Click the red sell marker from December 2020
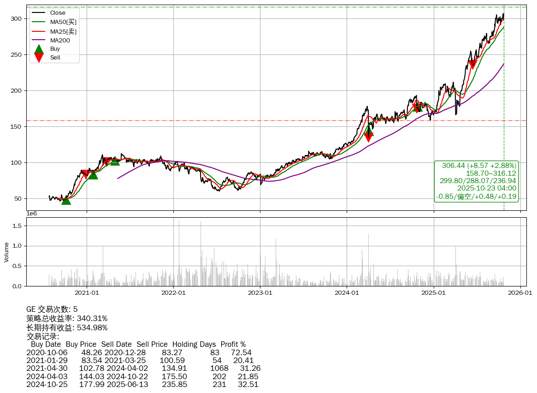537x393 pixels. 85,174
